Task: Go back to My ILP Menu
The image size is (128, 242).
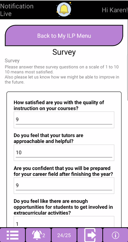Action: pos(64,36)
